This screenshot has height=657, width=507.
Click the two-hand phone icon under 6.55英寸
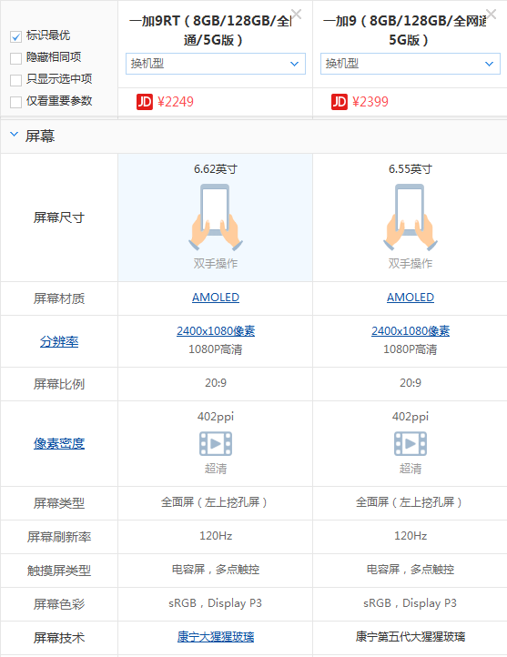411,217
